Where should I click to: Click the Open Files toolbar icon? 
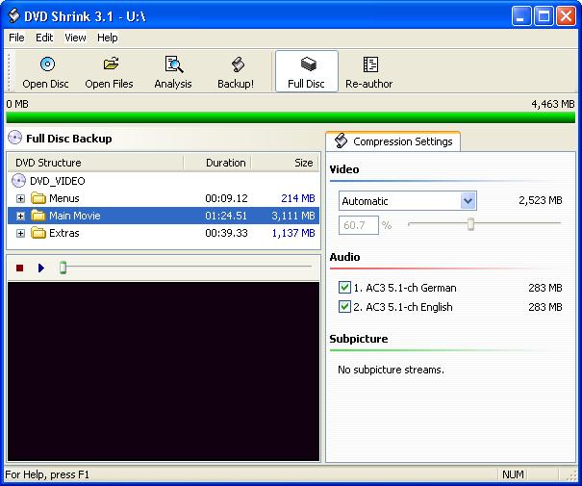pyautogui.click(x=111, y=64)
